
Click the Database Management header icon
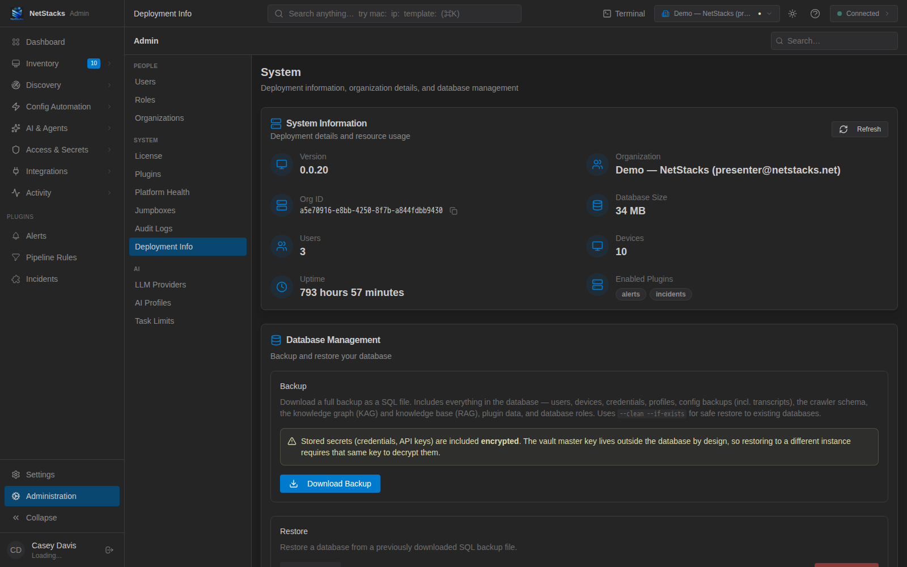[x=276, y=340]
